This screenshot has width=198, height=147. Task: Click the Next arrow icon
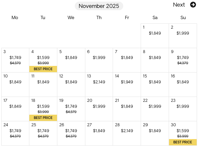(x=193, y=5)
